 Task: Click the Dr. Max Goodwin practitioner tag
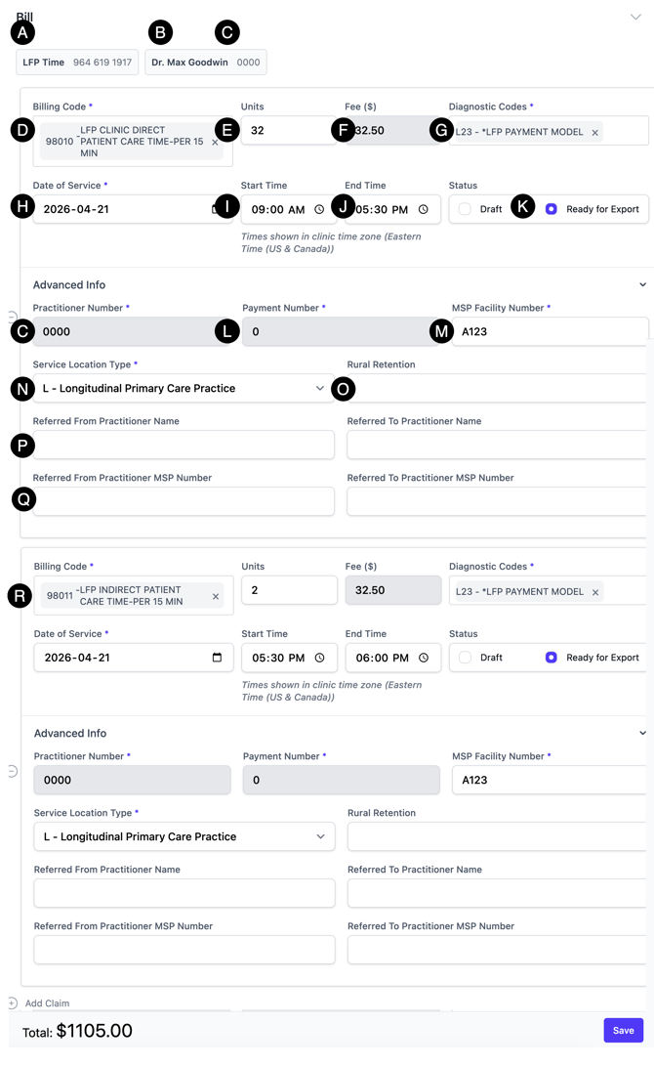[x=205, y=63]
